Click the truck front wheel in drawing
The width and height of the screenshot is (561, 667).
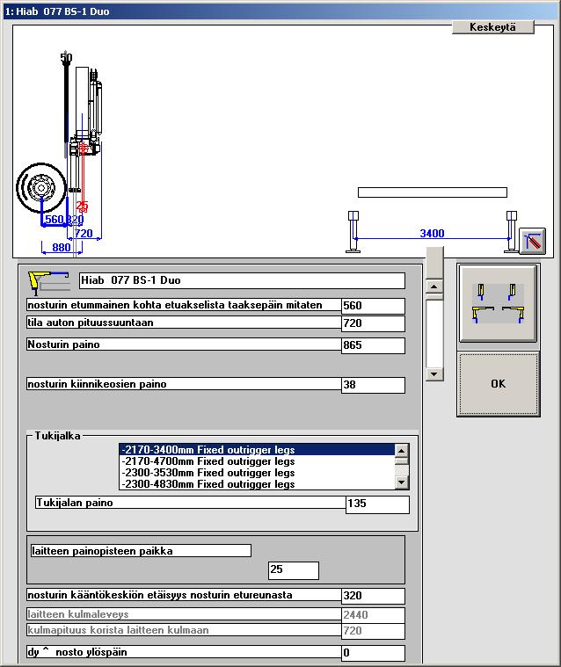pos(41,187)
